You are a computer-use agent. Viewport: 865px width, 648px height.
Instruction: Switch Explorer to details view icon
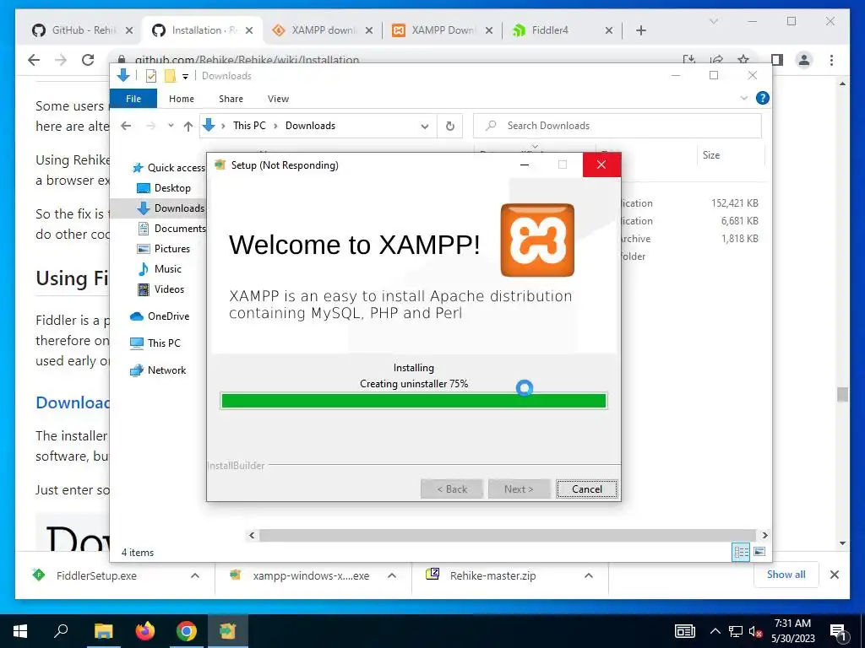coord(741,552)
